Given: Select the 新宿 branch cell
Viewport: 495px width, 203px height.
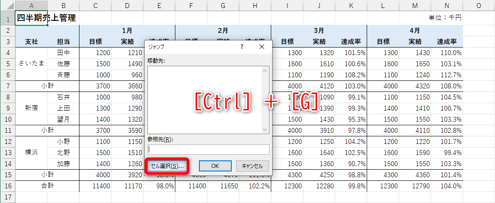Looking at the screenshot, I should click(x=32, y=108).
